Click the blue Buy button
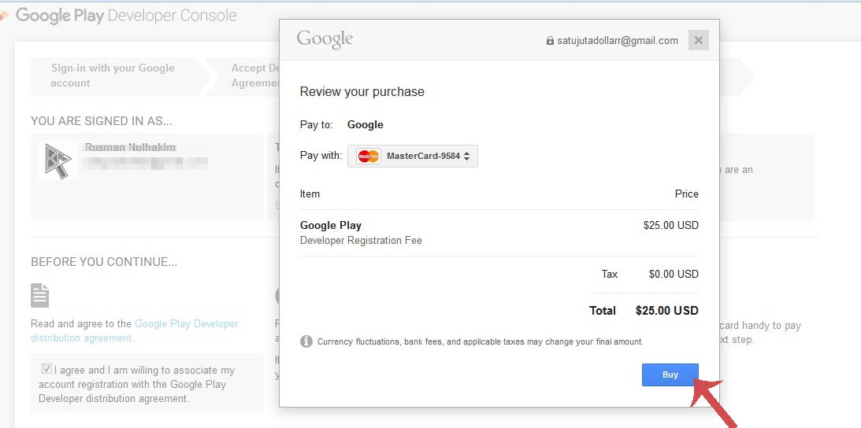Screen dimensions: 861x428 [x=670, y=374]
